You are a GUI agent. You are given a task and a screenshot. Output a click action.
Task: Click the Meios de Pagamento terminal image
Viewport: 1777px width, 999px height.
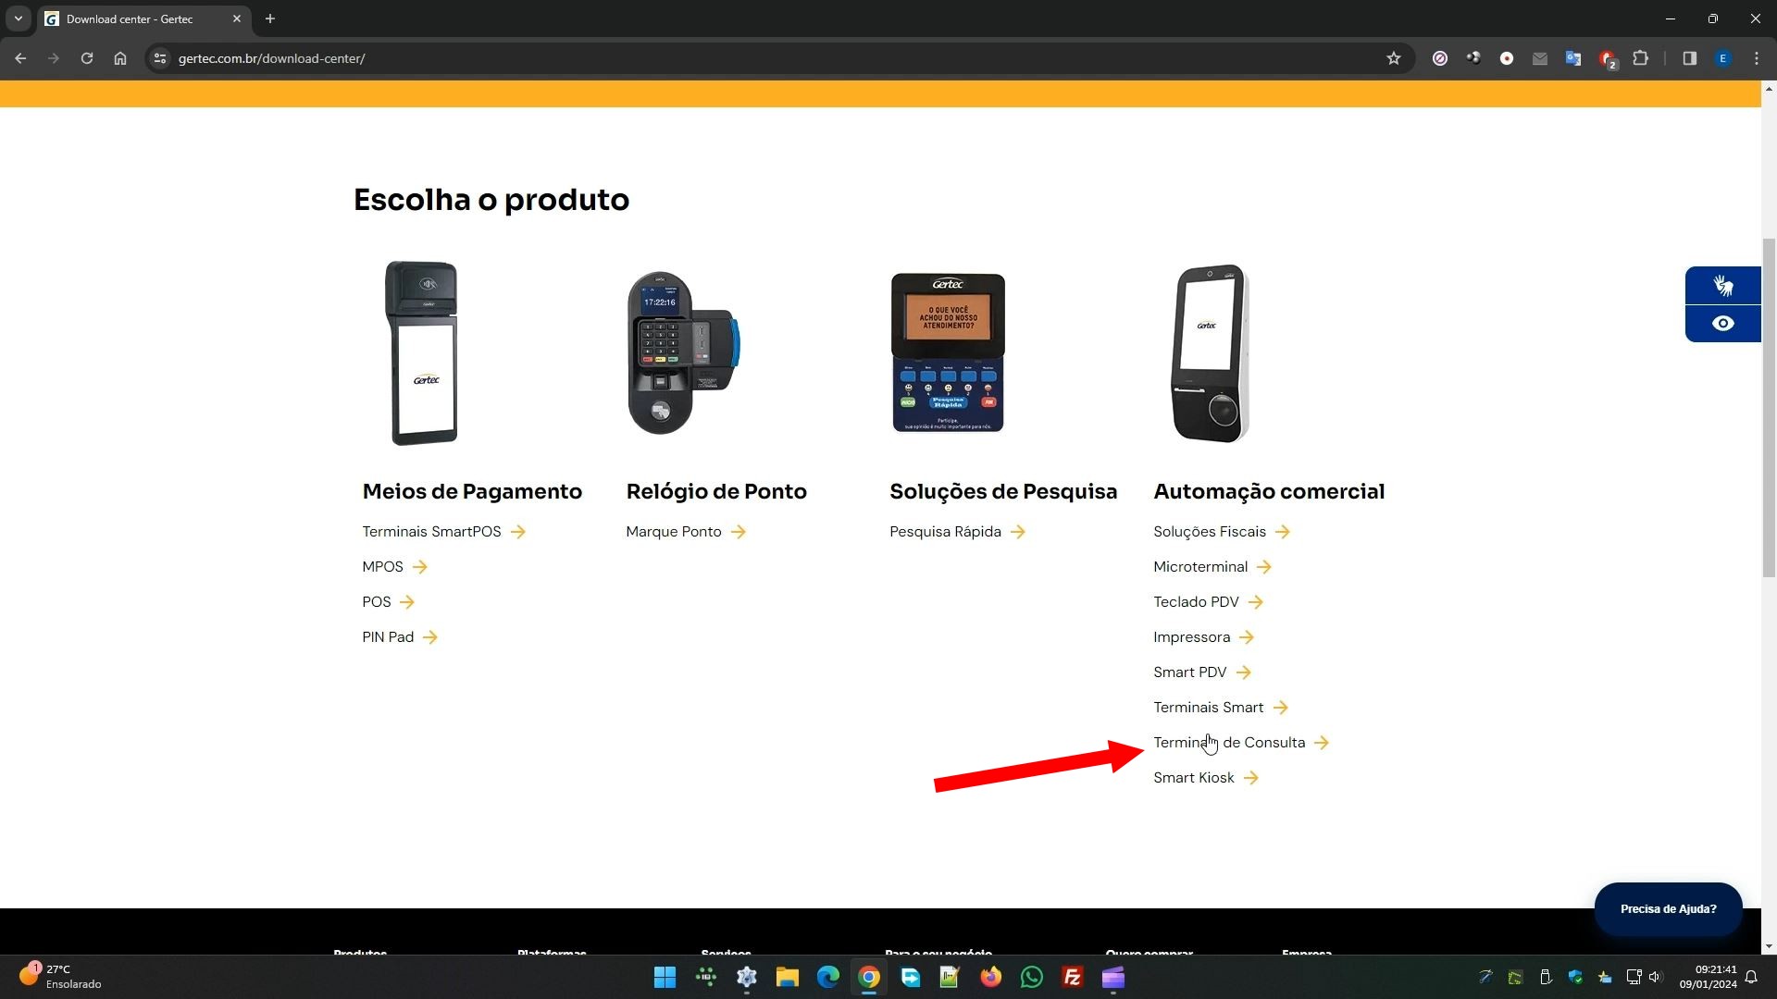click(422, 352)
